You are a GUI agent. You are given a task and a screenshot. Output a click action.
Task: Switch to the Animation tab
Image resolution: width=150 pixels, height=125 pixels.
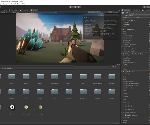(14, 10)
